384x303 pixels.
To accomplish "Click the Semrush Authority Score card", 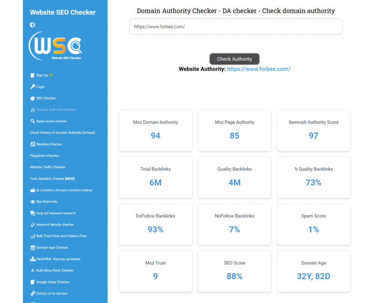I will click(313, 130).
